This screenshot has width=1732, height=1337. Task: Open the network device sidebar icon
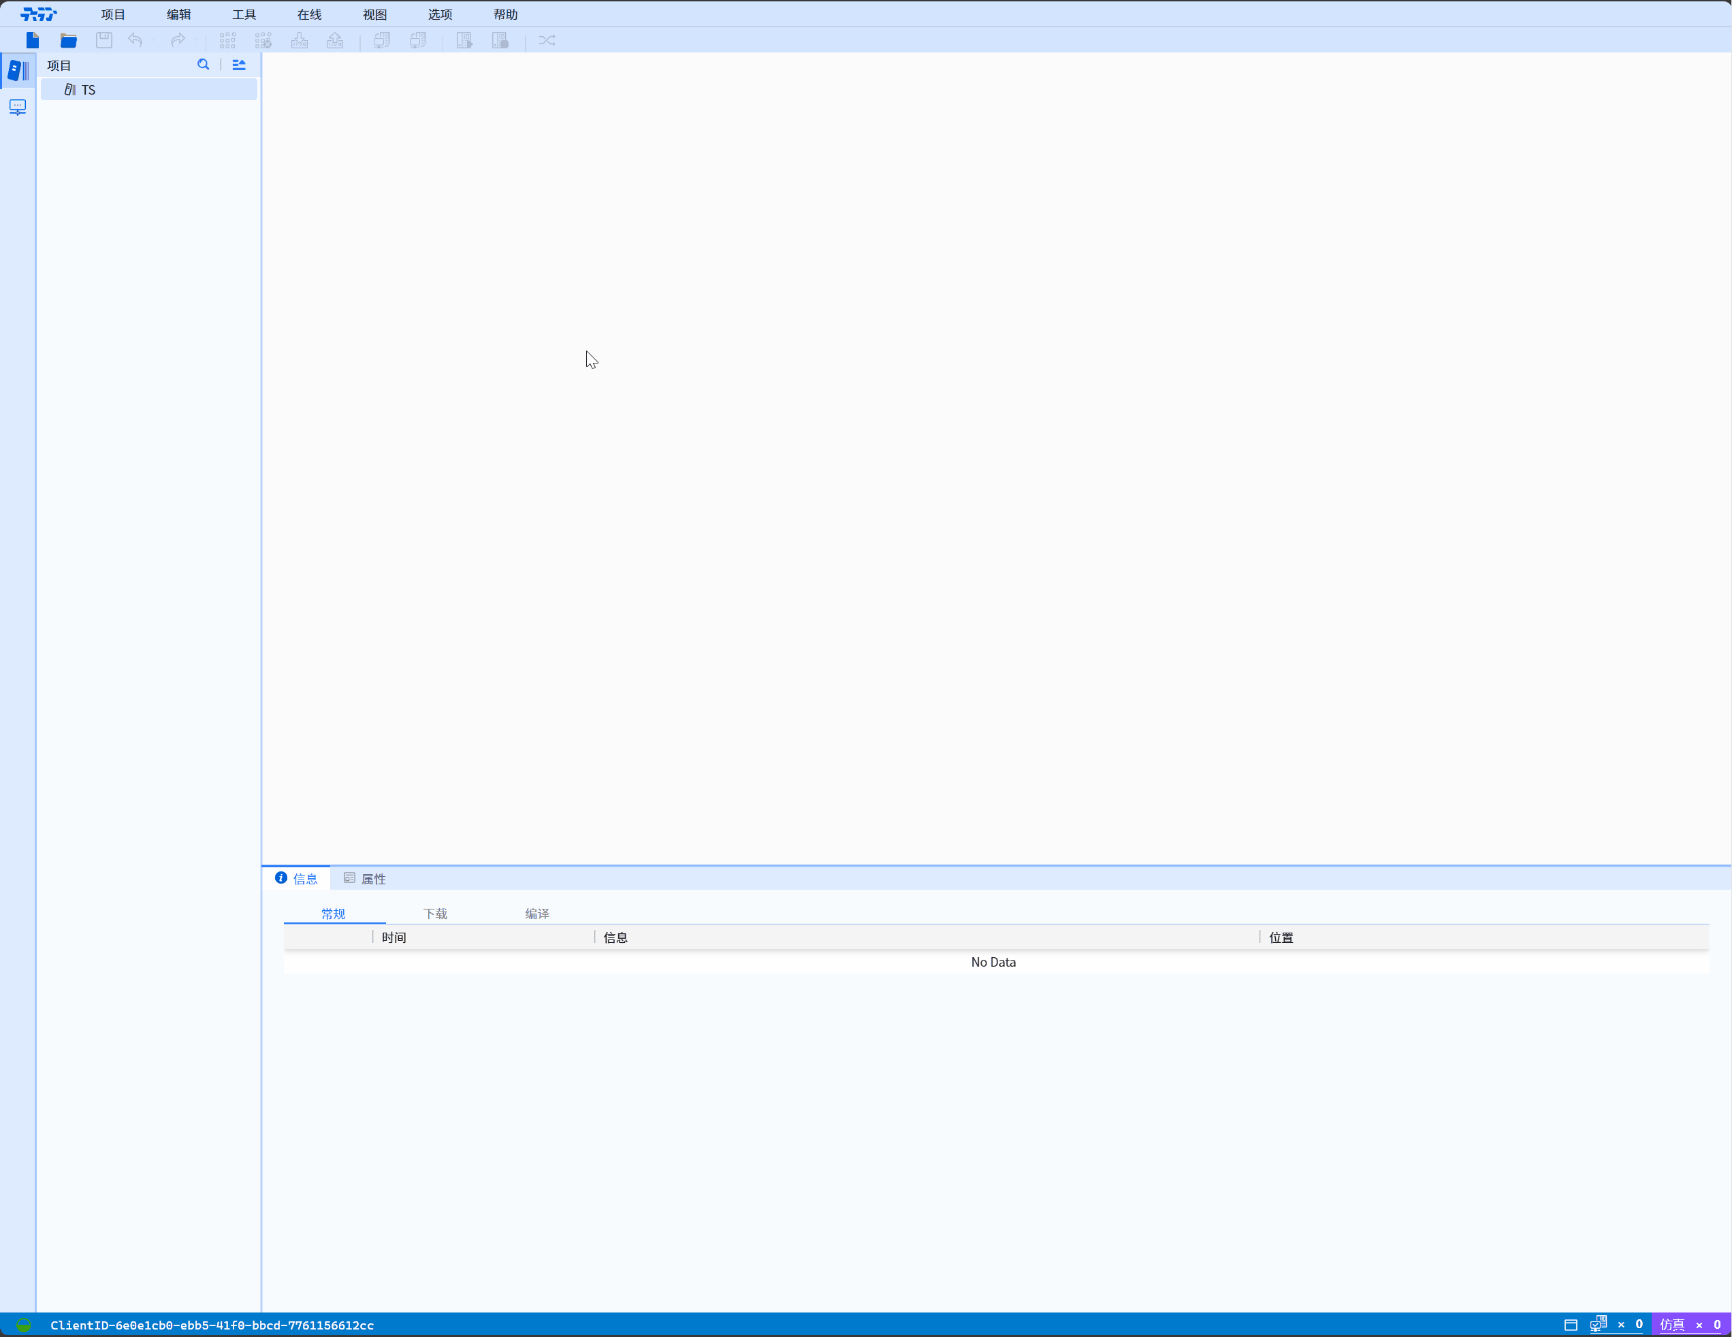click(x=18, y=107)
